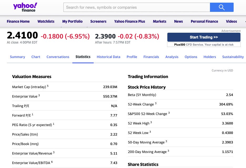The height and width of the screenshot is (168, 246).
Task: Go to Finance Home
Action: pos(18,21)
